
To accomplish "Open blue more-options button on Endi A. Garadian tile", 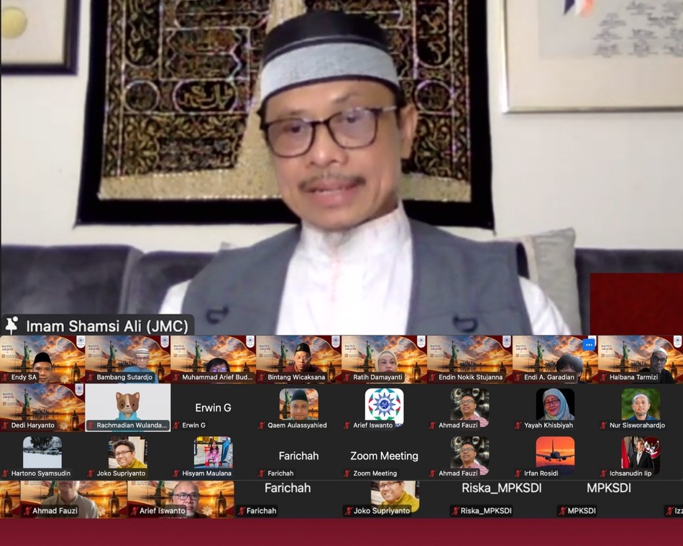I will point(589,344).
